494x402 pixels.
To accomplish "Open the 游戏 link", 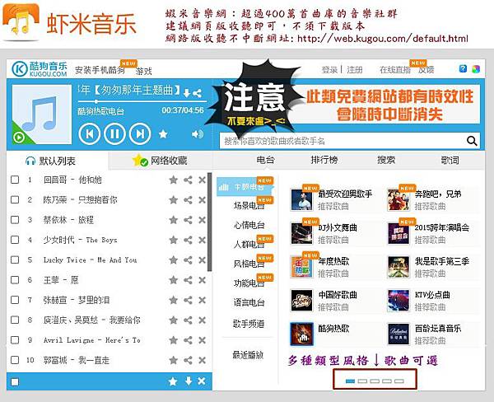I will tap(143, 71).
